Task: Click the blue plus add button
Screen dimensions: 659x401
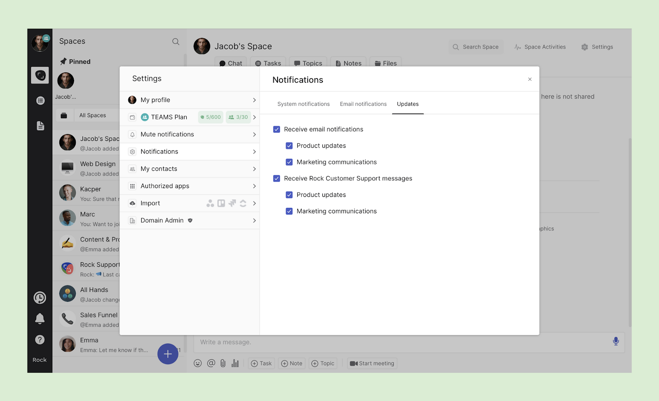Action: (168, 354)
